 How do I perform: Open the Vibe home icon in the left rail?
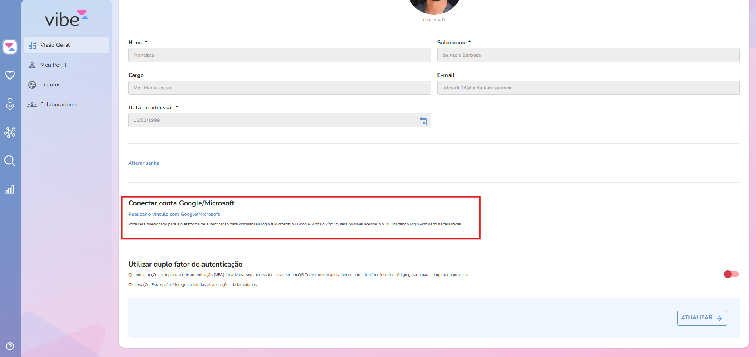[x=10, y=47]
